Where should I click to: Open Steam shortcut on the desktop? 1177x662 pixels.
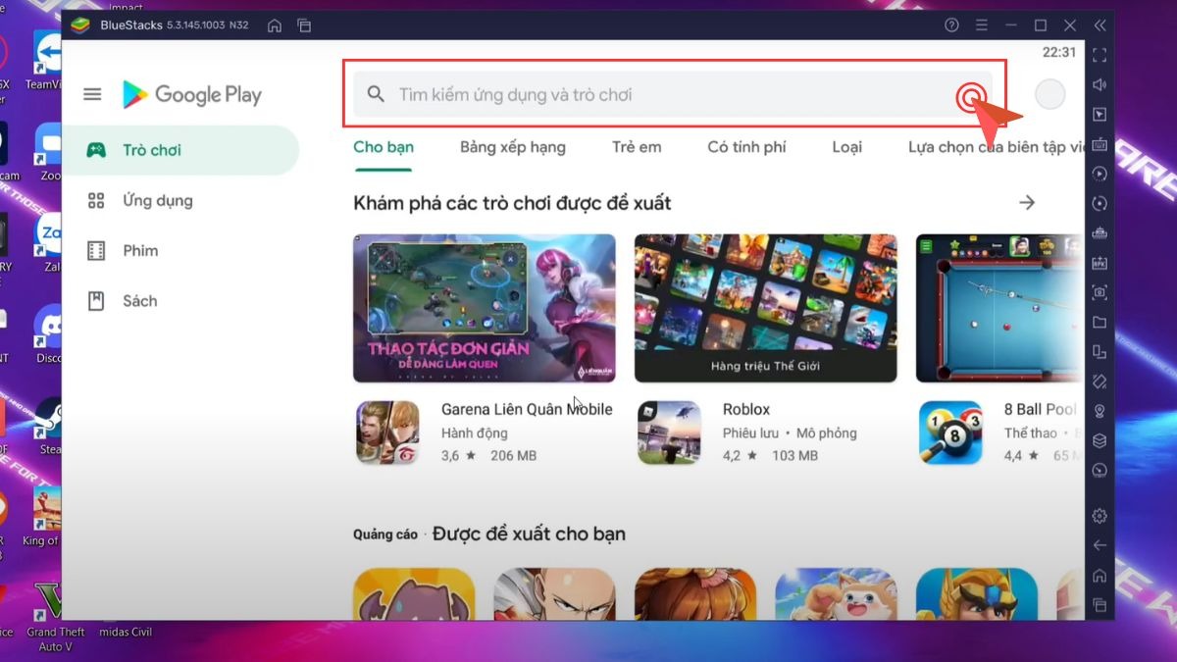(x=49, y=426)
